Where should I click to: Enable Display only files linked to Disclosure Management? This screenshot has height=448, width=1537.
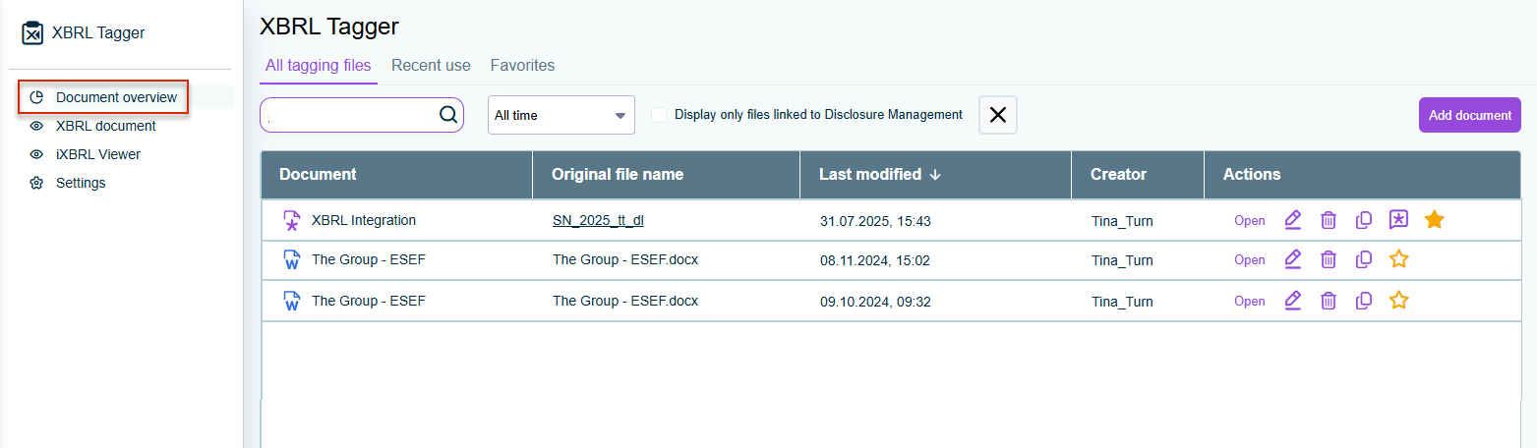659,115
